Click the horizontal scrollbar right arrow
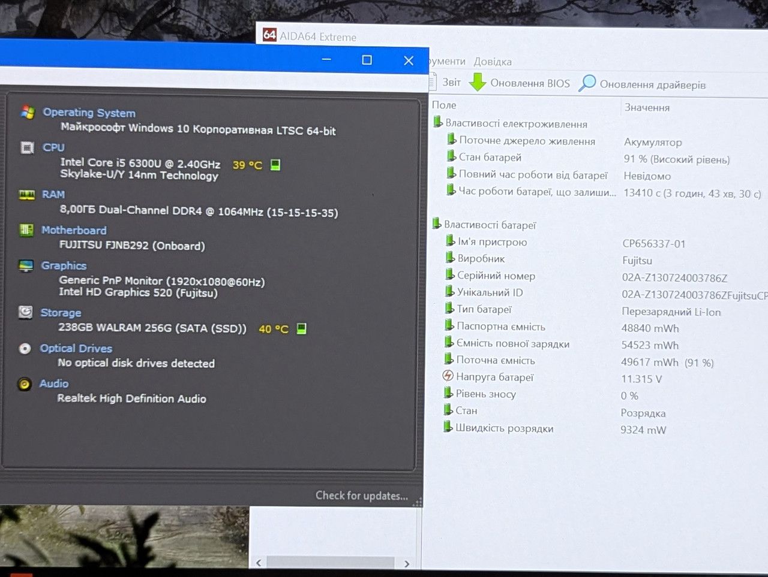This screenshot has height=577, width=768. click(x=407, y=563)
